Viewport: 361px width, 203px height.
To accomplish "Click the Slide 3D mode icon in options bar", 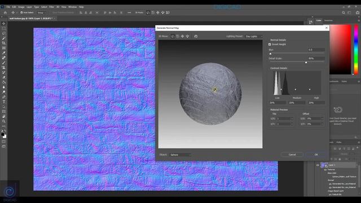I will [x=163, y=12].
